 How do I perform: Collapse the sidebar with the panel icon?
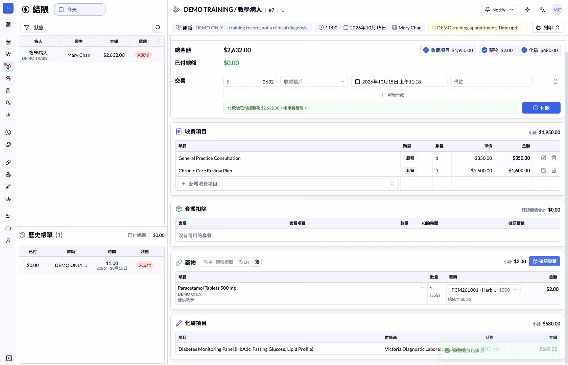tap(9, 358)
